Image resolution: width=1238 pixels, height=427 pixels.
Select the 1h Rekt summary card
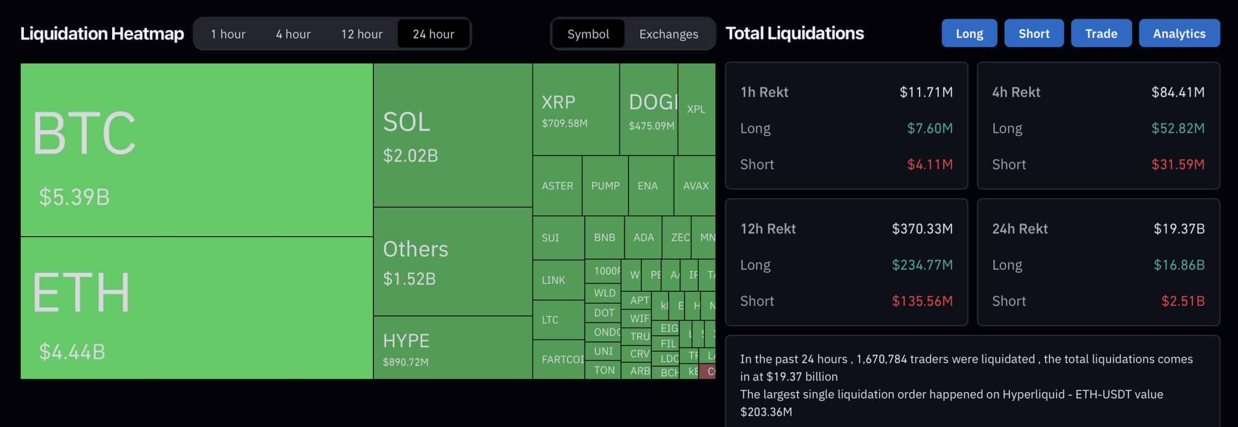tap(846, 126)
